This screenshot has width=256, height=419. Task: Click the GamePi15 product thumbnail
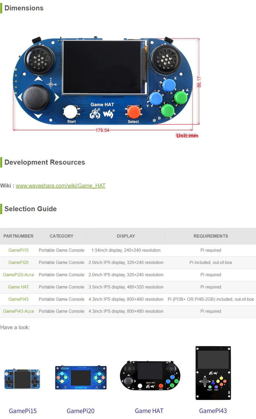[22, 379]
